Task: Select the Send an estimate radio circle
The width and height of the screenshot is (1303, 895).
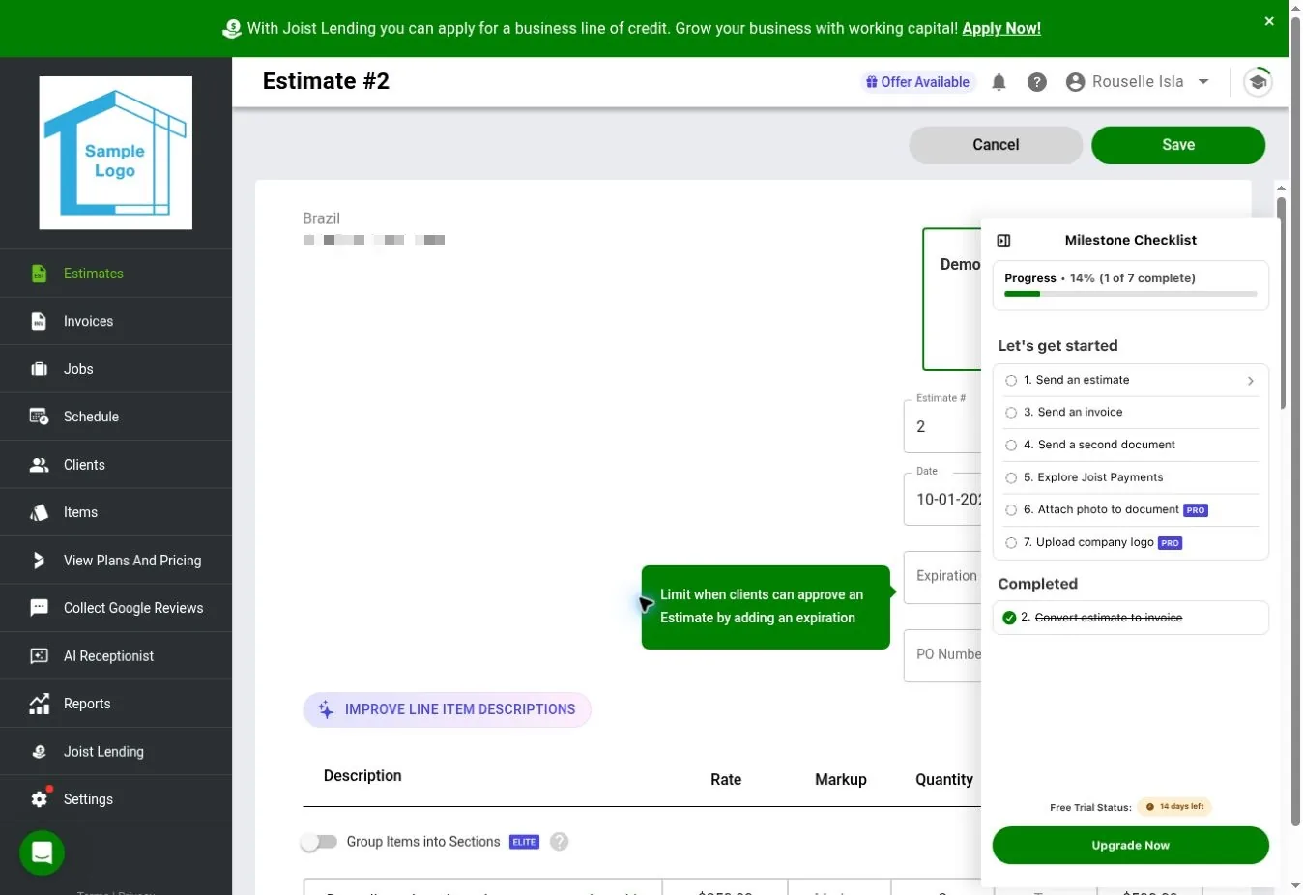Action: click(1011, 381)
